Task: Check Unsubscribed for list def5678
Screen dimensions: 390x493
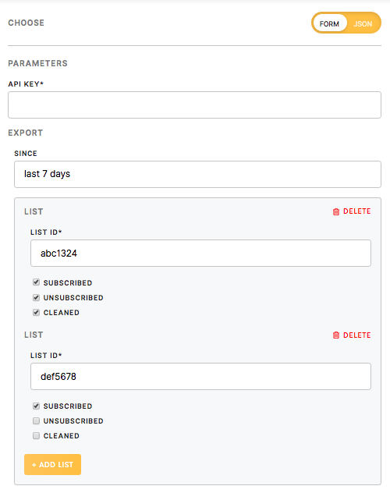Action: 36,420
